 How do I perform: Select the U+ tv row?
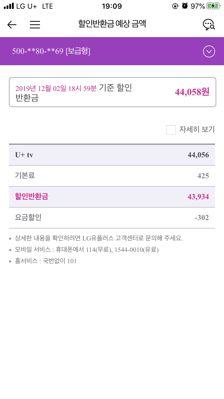[x=112, y=155]
